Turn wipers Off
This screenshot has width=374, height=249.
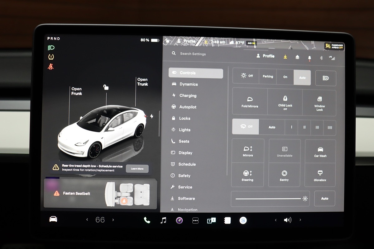[246, 127]
